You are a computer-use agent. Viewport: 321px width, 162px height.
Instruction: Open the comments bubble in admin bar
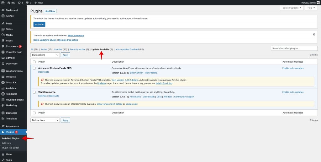point(29,3)
